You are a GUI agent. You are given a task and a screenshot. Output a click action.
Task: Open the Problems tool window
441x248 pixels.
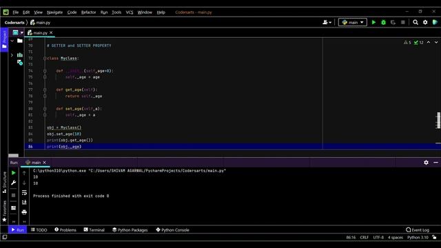pyautogui.click(x=65, y=229)
